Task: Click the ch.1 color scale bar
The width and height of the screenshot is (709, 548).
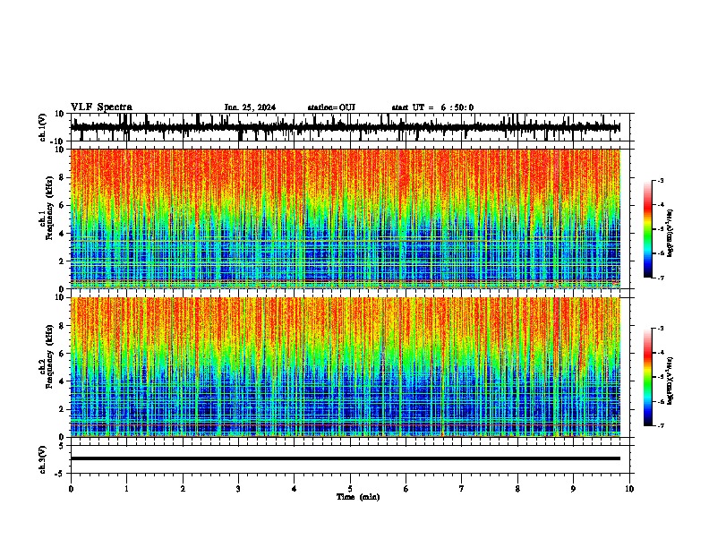Action: pos(647,229)
